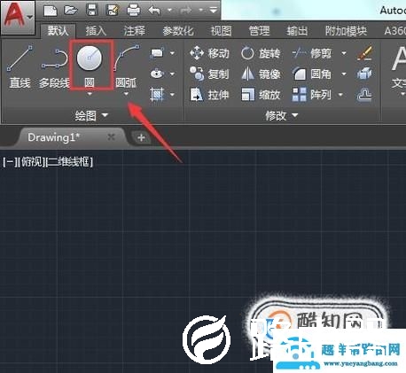Select the Stretch (拉伸) tool
This screenshot has height=373, width=406.
209,95
